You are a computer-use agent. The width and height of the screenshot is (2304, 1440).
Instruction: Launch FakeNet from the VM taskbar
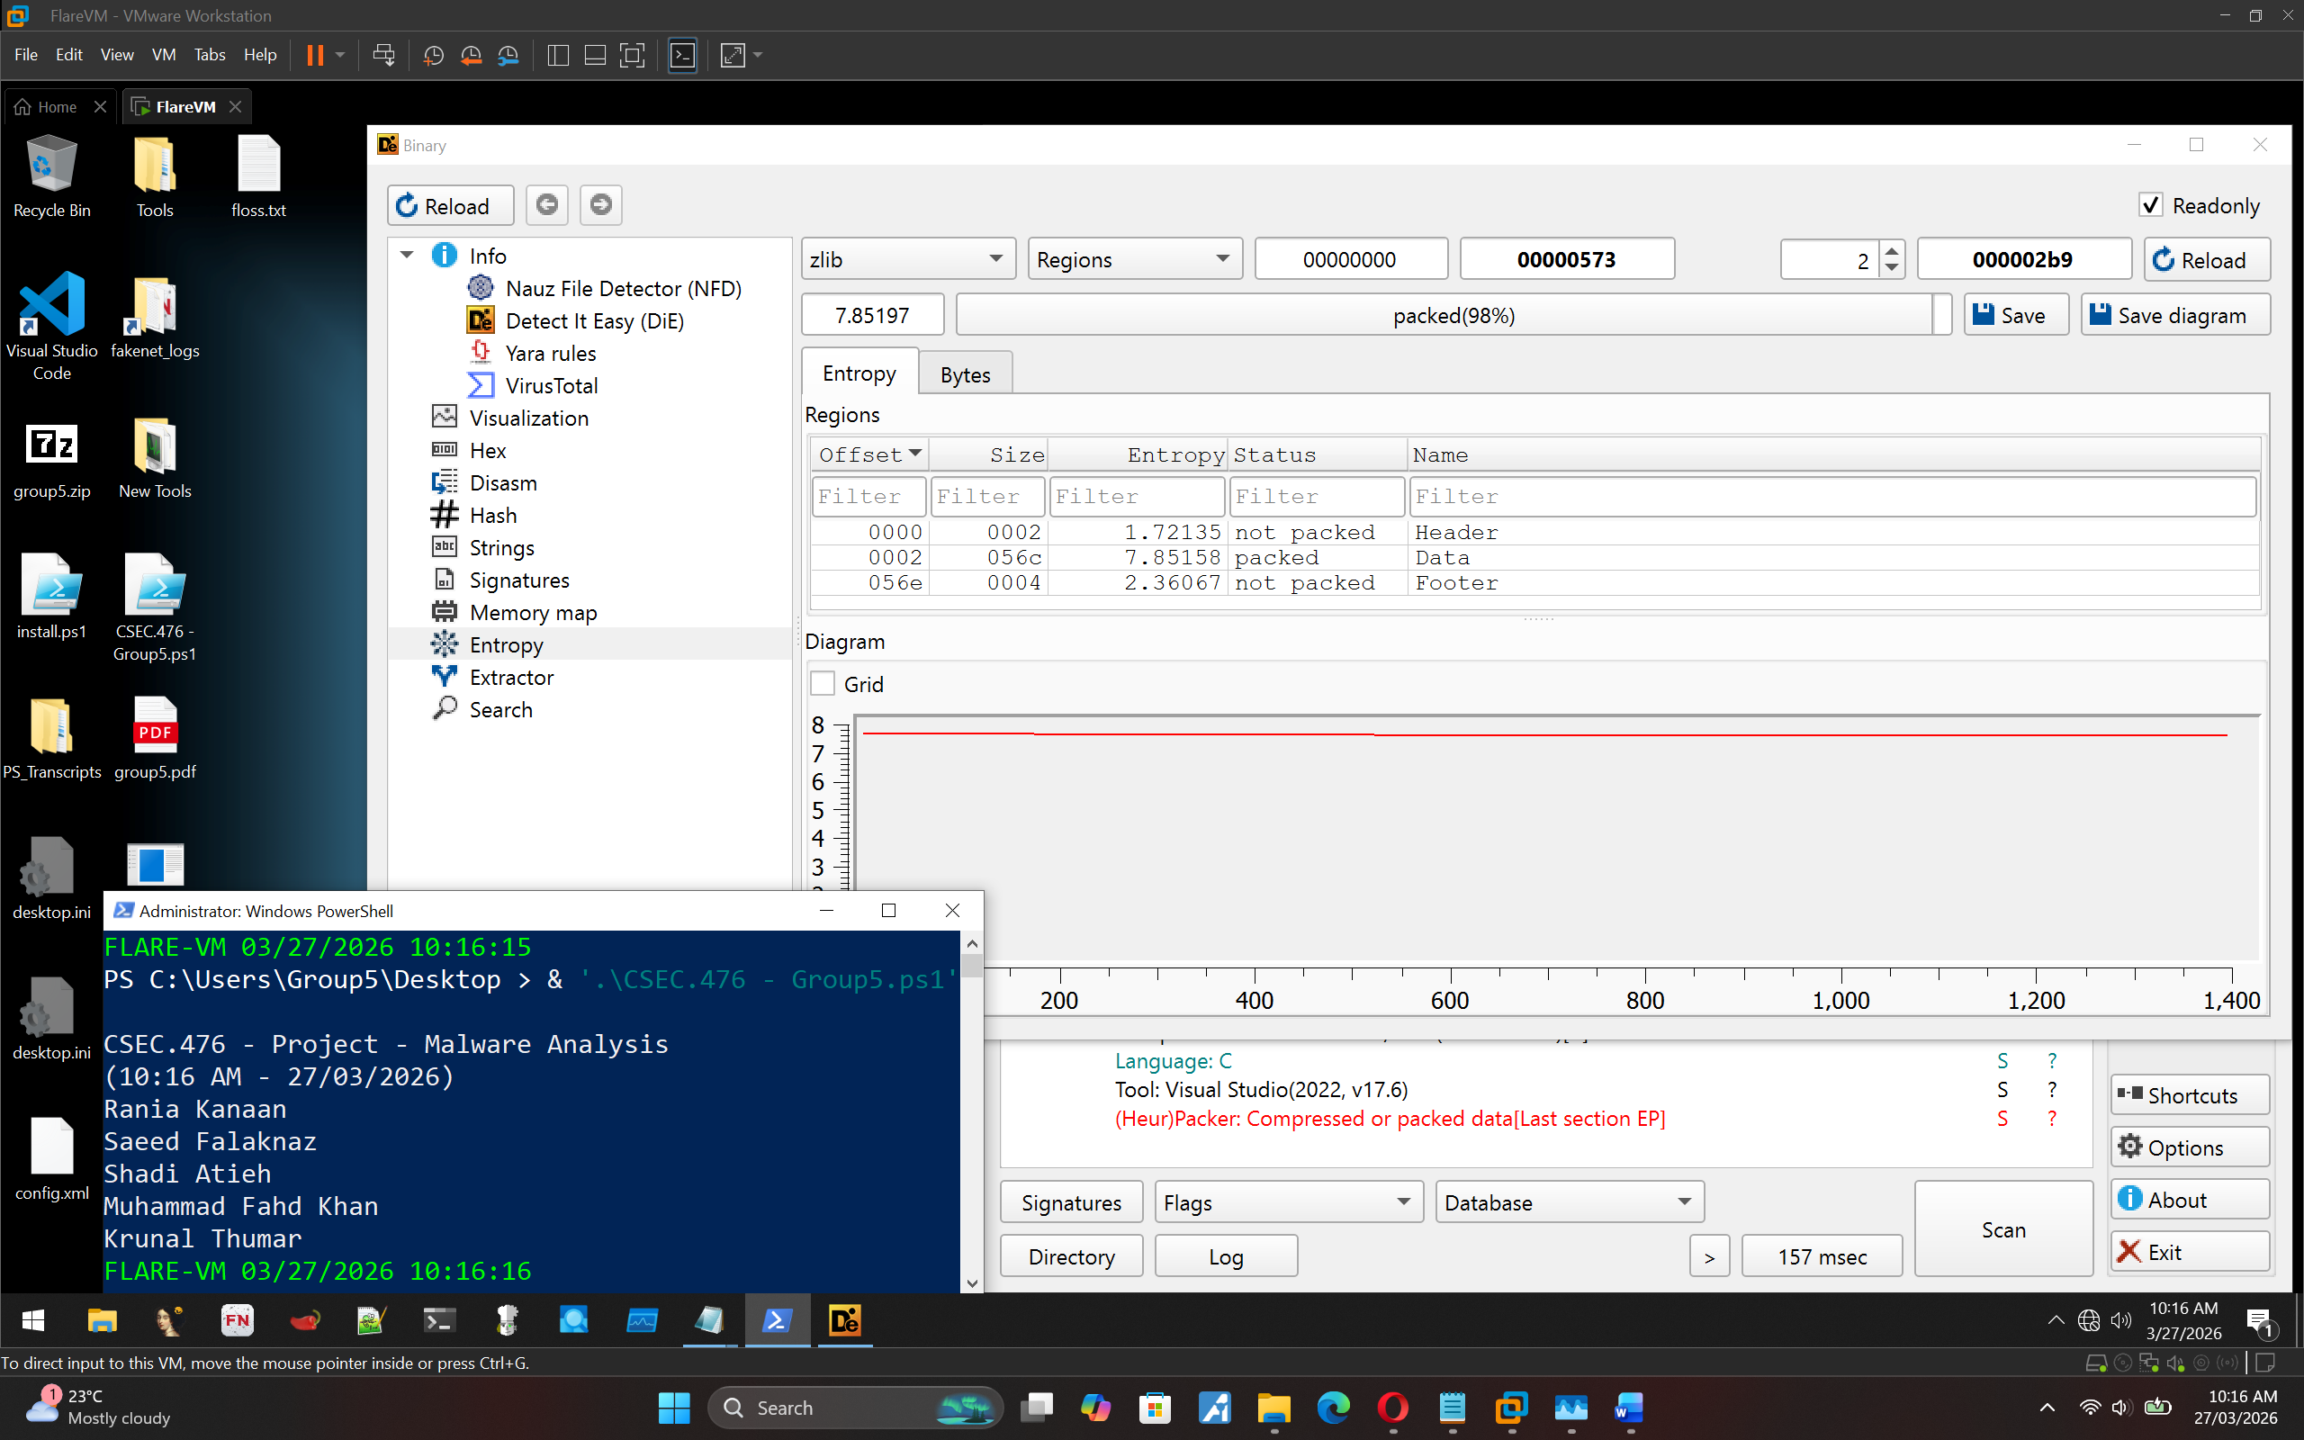(237, 1320)
